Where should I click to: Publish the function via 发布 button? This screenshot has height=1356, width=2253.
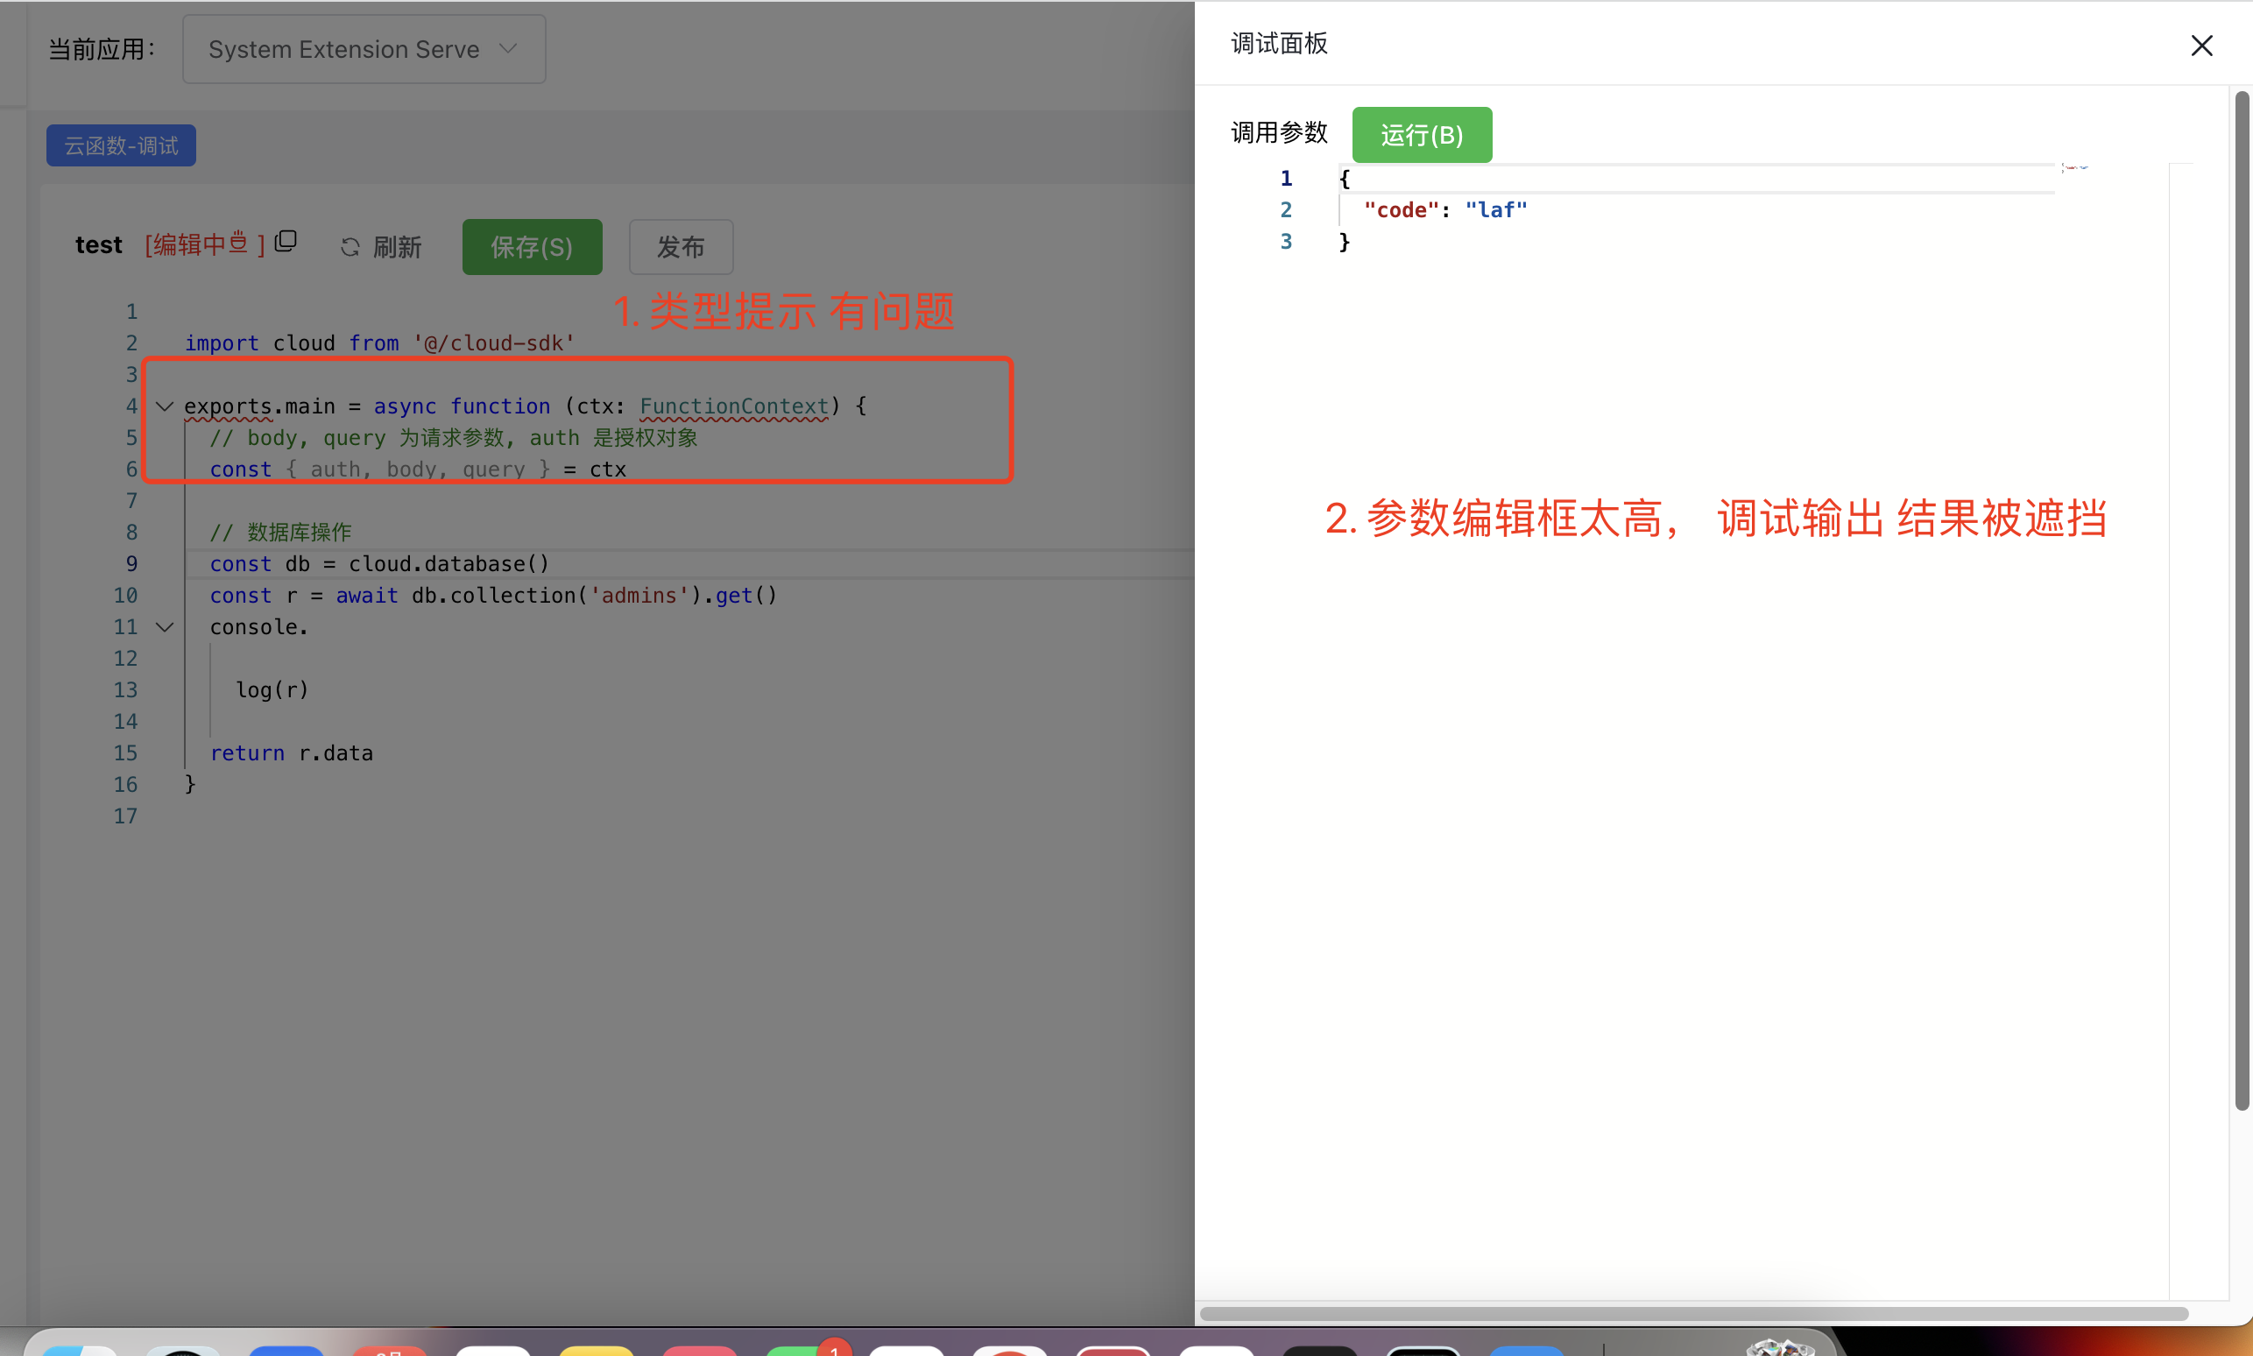coord(680,247)
